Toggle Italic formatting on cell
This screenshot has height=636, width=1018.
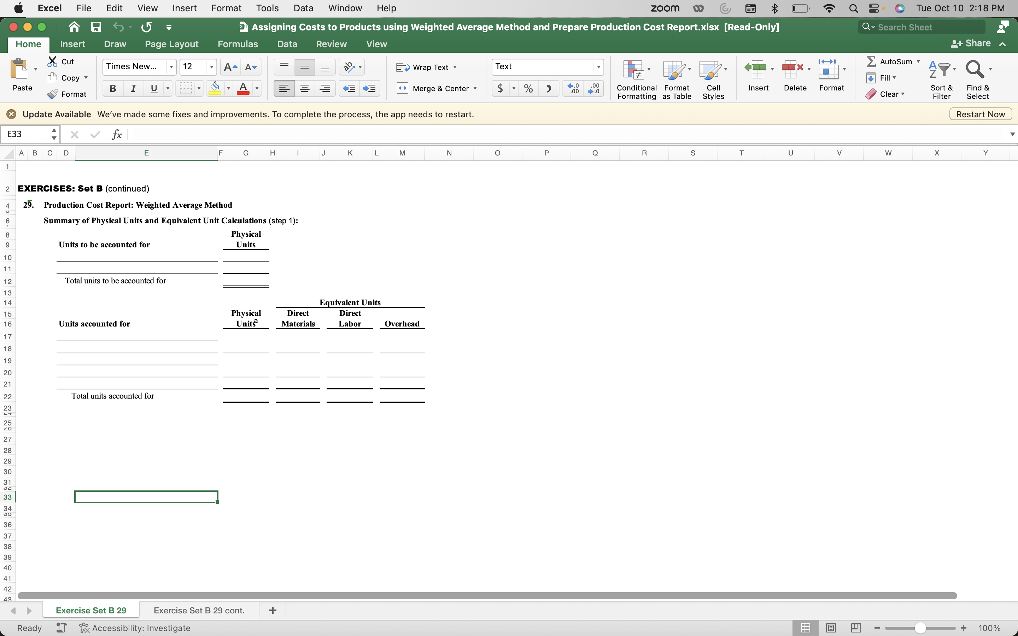click(x=133, y=88)
